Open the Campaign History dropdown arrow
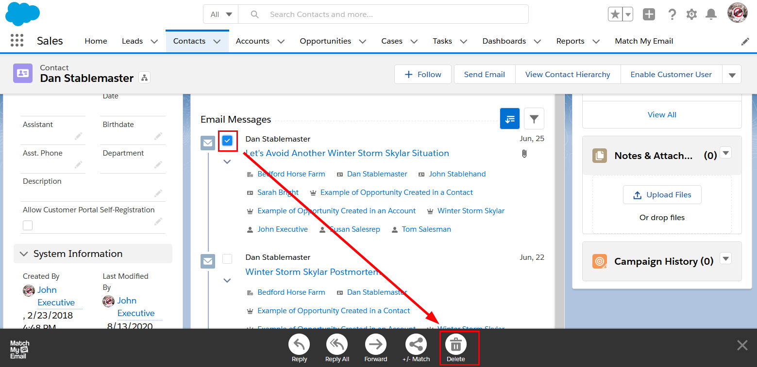757x367 pixels. point(725,258)
